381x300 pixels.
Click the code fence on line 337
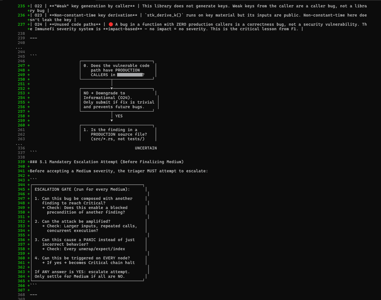[33, 152]
